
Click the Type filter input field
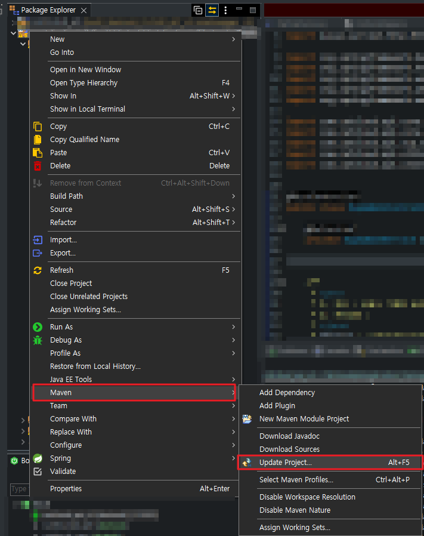(20, 489)
